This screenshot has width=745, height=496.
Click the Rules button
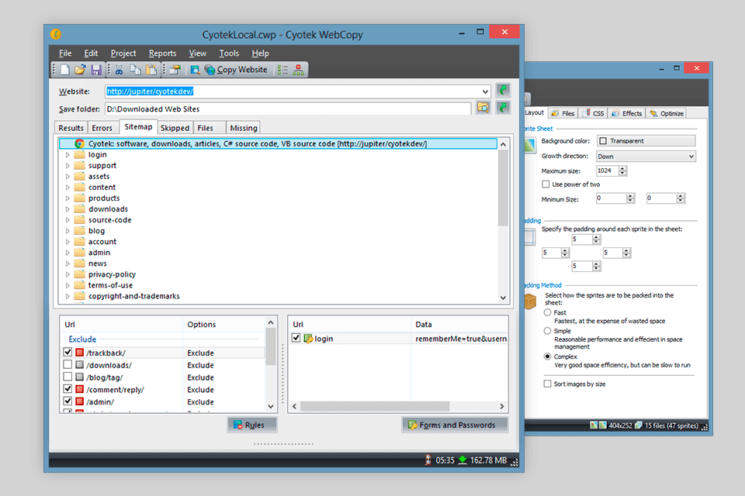pyautogui.click(x=251, y=425)
